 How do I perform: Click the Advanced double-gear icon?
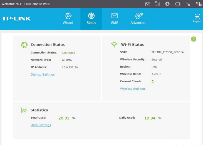point(139,16)
